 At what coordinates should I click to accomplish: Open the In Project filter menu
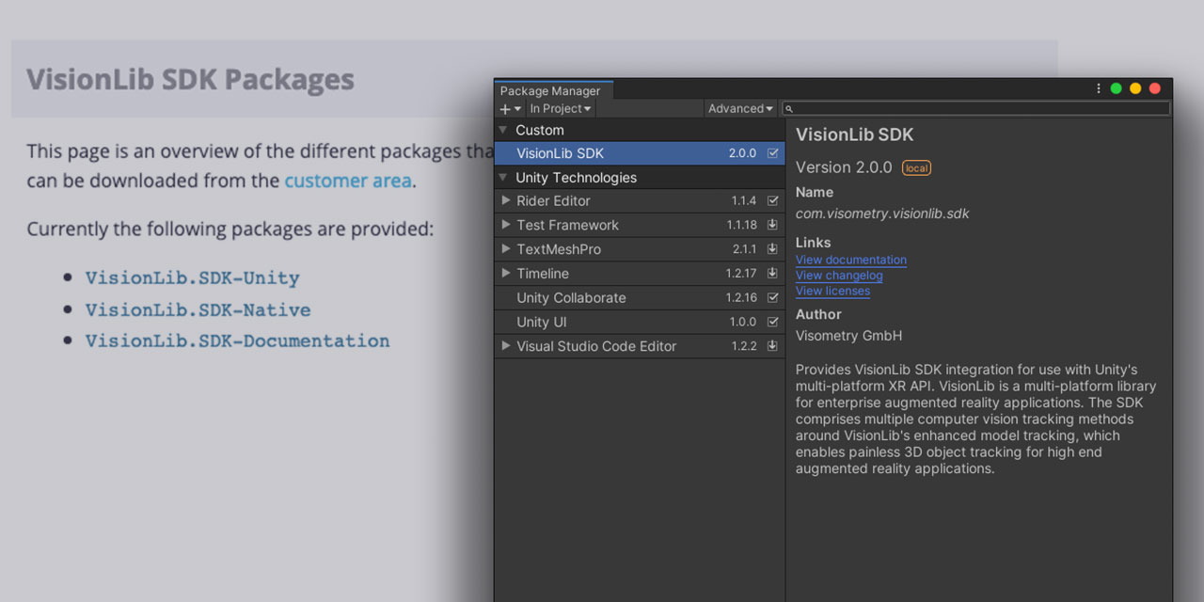tap(558, 108)
